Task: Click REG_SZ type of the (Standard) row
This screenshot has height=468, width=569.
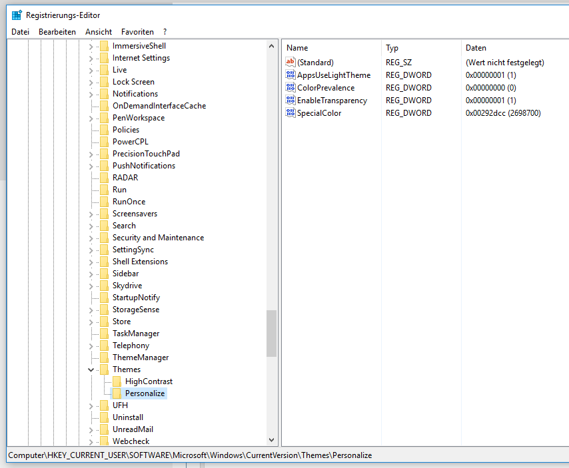Action: pos(399,63)
